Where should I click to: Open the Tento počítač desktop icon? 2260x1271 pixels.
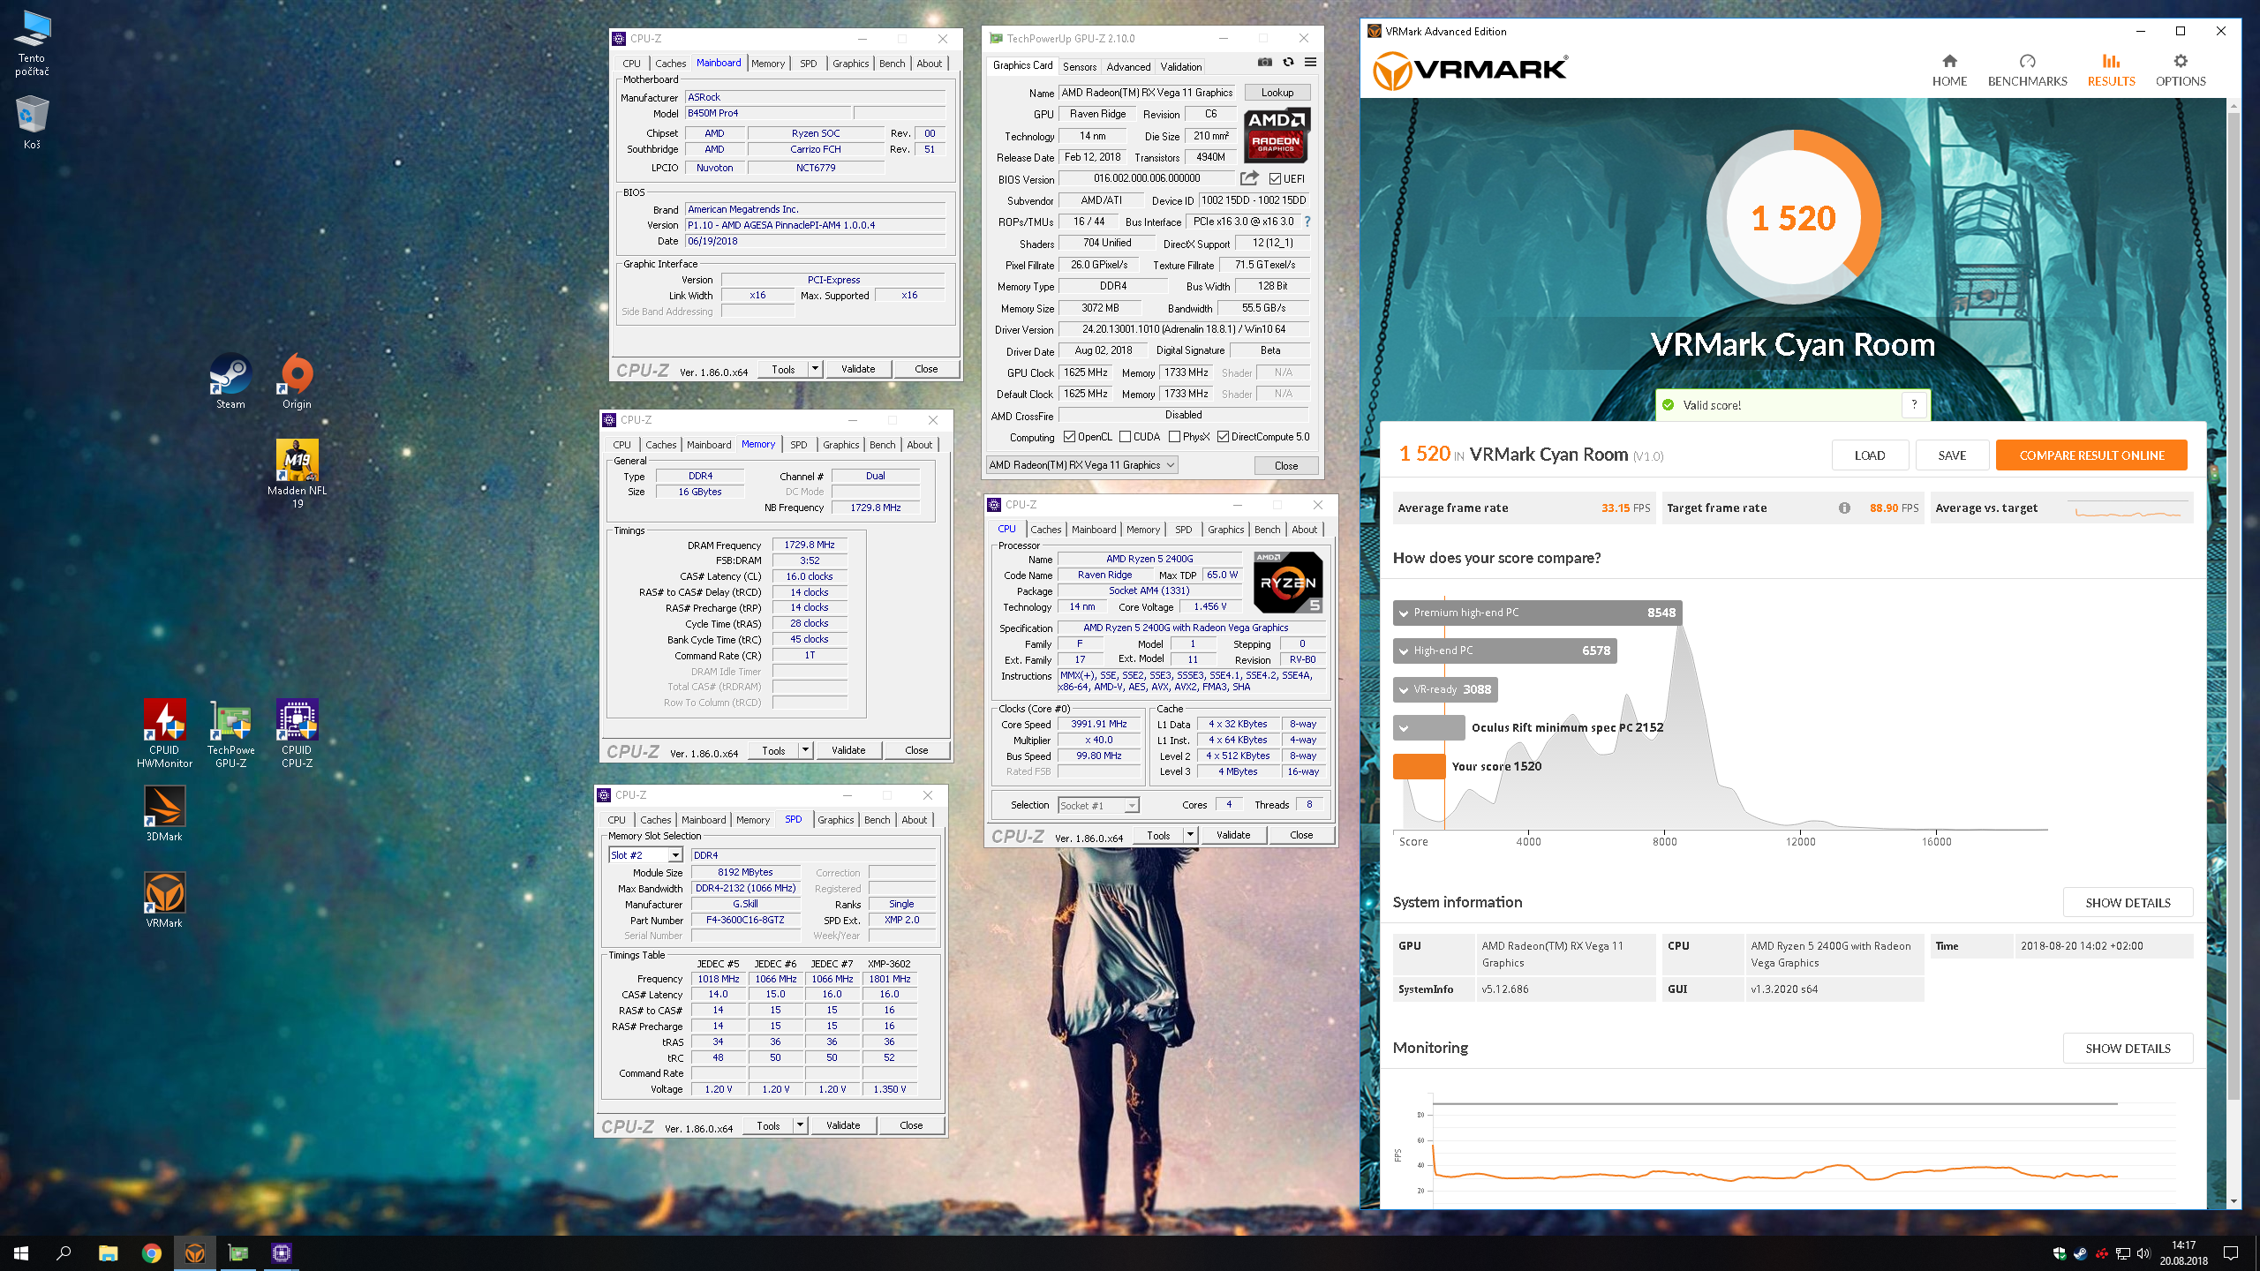[32, 42]
